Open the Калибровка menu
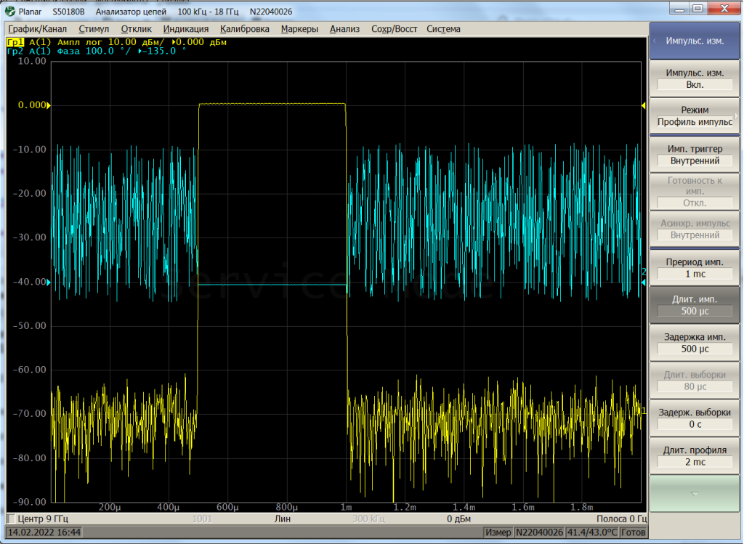This screenshot has width=744, height=544. [x=244, y=29]
